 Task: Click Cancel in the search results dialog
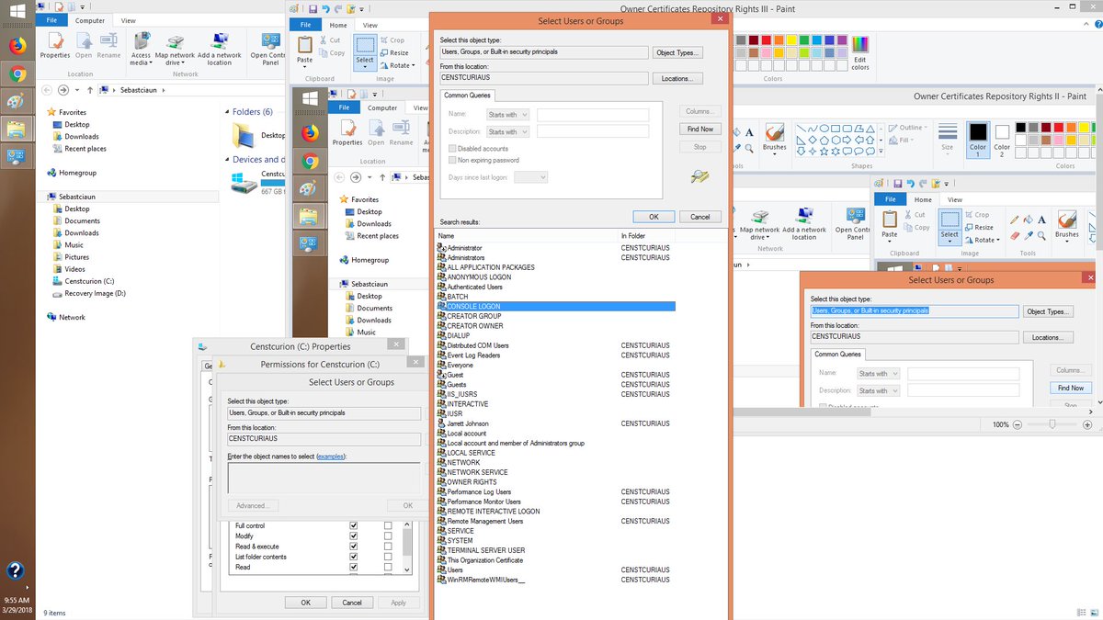pos(700,217)
